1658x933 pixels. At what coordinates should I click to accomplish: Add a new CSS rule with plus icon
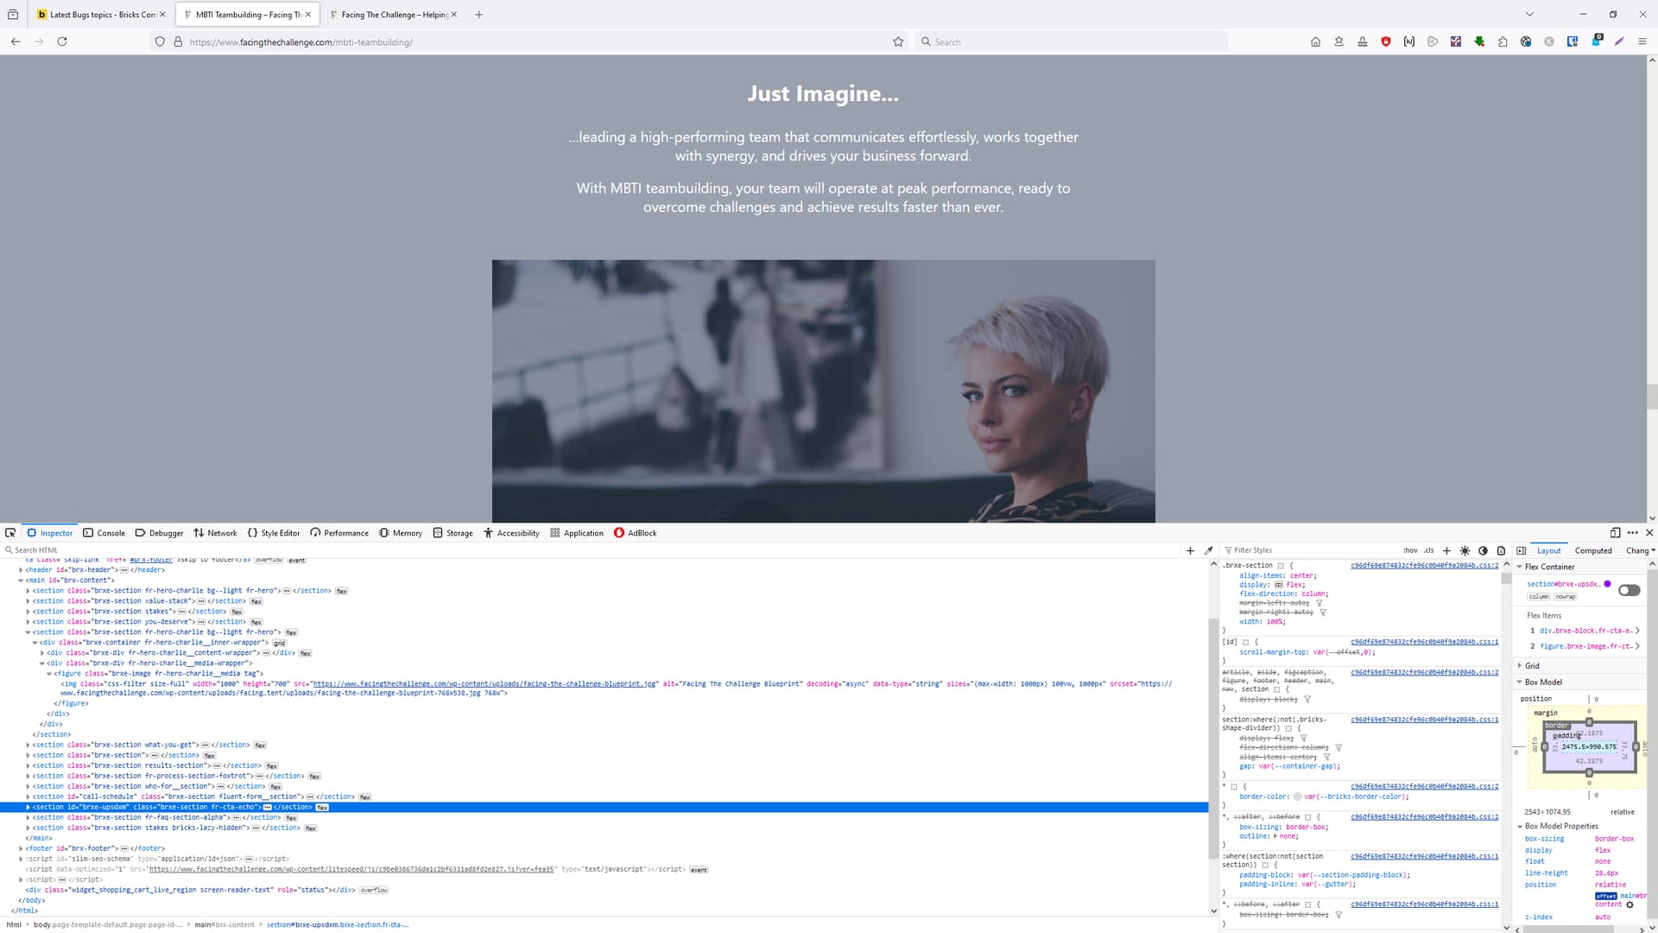1446,550
